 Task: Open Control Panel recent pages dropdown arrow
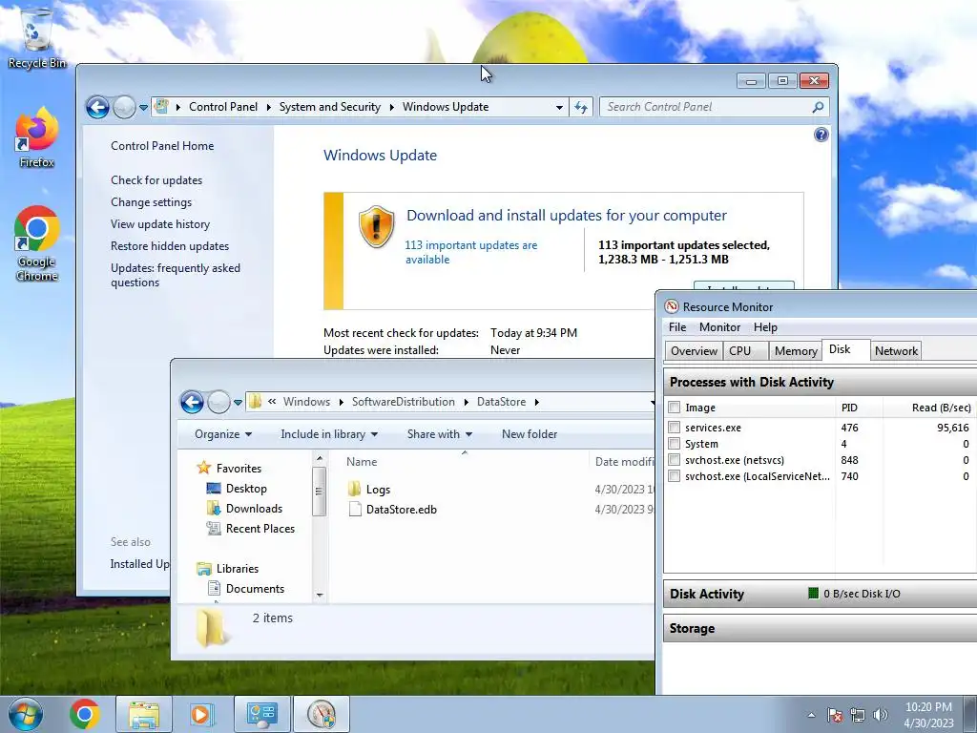click(143, 107)
